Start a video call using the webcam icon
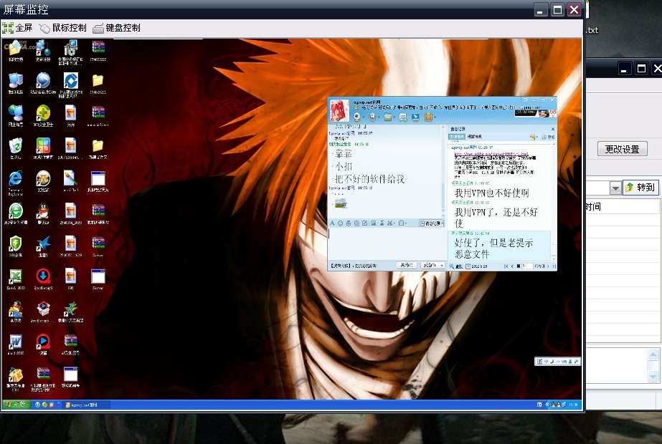This screenshot has height=444, width=662. pos(357,117)
